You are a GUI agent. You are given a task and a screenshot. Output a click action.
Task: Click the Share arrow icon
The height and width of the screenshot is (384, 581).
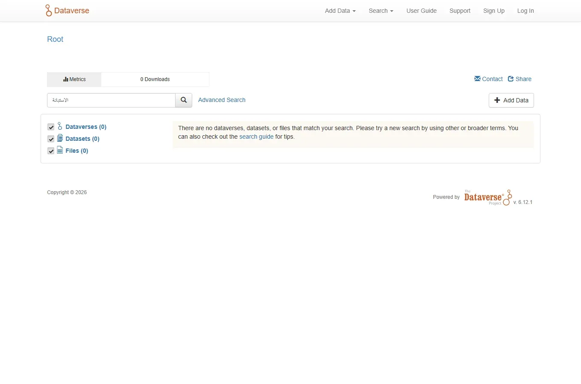click(511, 79)
